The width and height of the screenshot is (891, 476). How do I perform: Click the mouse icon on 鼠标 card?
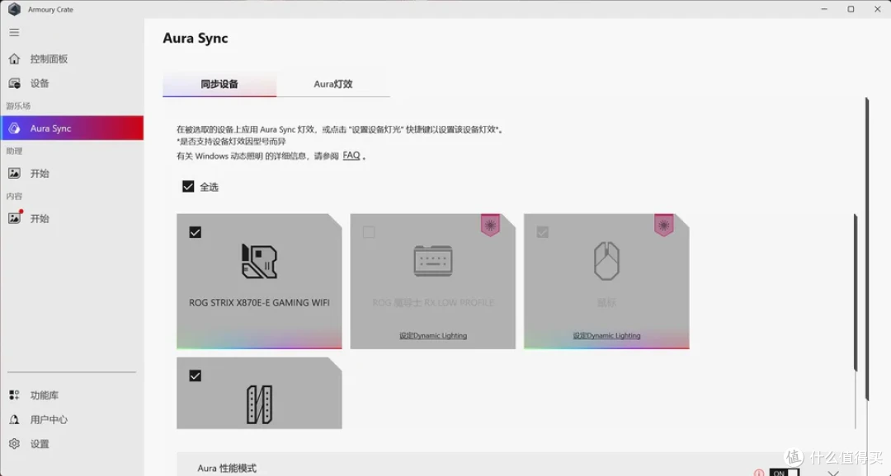point(606,261)
